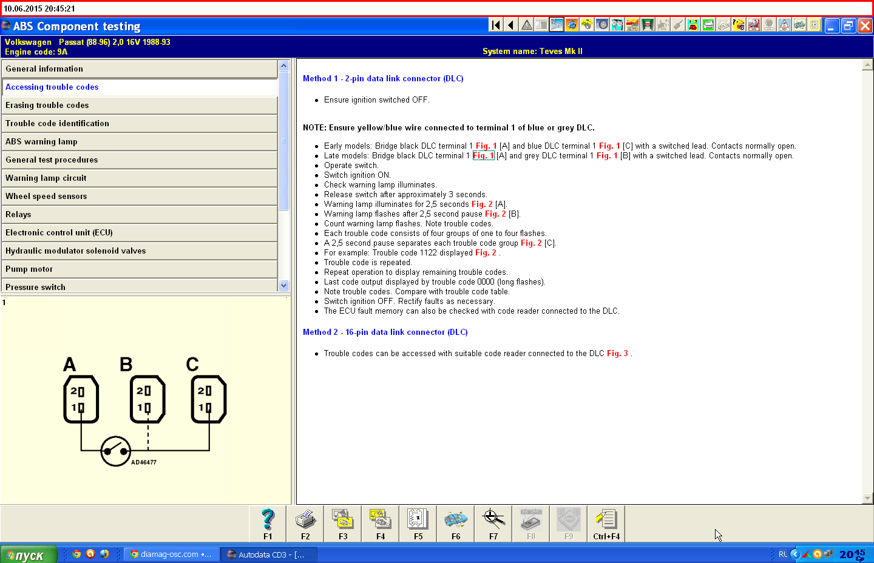Image resolution: width=874 pixels, height=563 pixels.
Task: Open the General information section
Action: coord(140,69)
